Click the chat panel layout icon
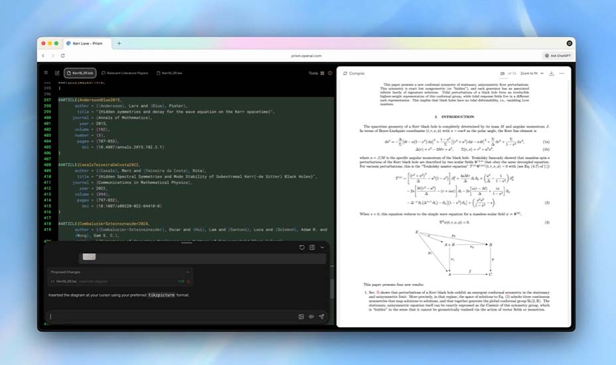Image resolution: width=616 pixels, height=365 pixels. click(312, 247)
